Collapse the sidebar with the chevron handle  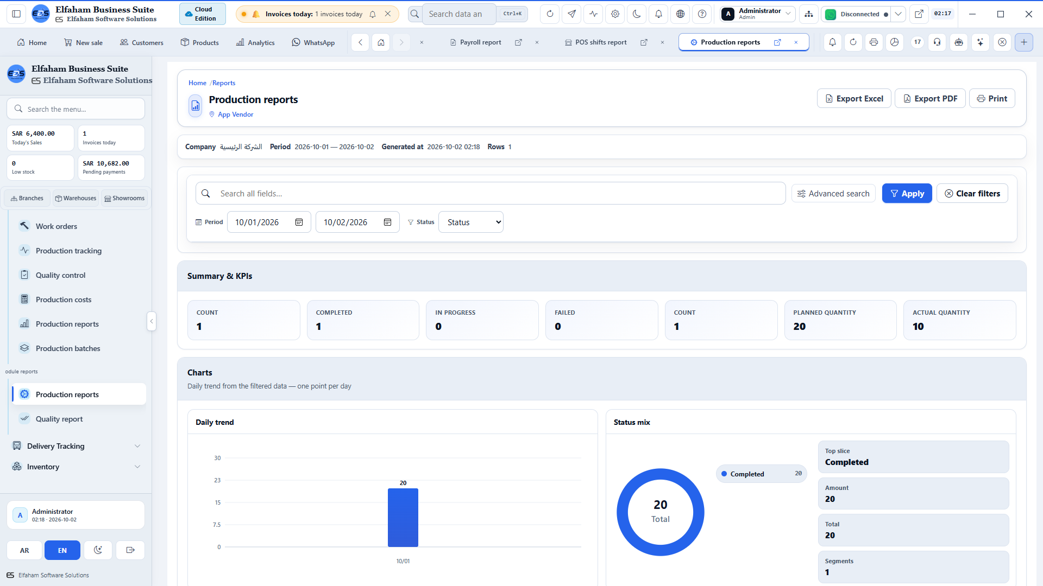(152, 321)
